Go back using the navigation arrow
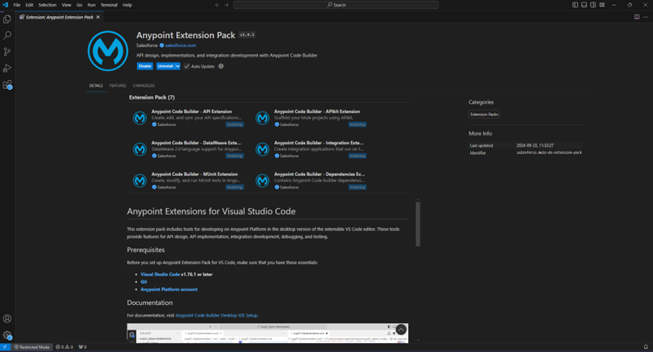653x352 pixels. 217,5
